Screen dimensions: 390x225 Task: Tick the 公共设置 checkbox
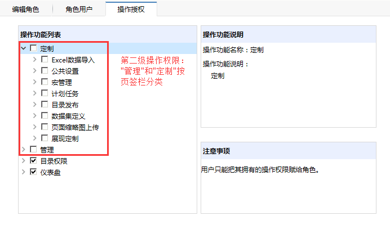[x=45, y=70]
